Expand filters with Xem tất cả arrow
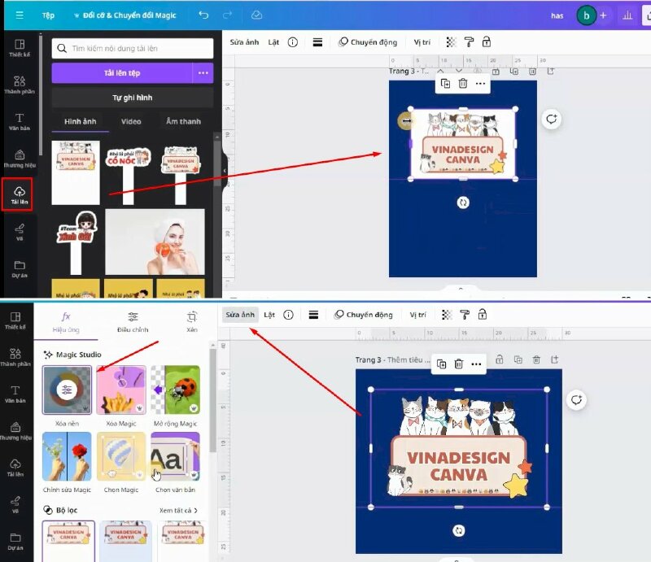 click(179, 510)
